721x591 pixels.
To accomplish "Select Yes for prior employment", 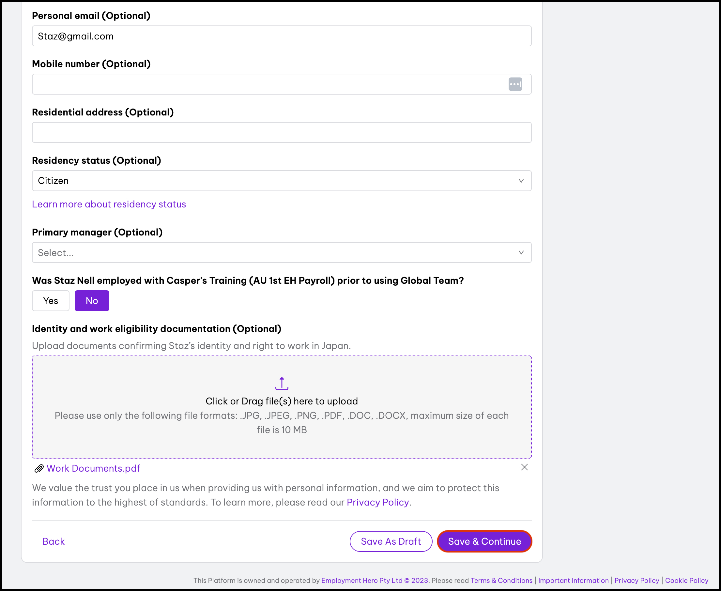I will click(x=51, y=301).
